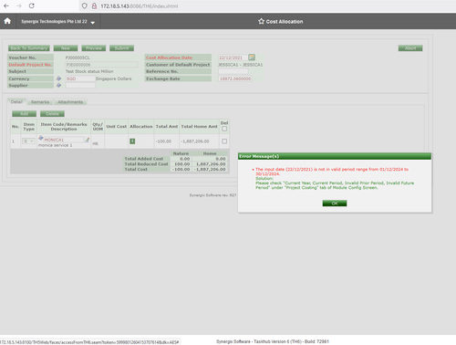The width and height of the screenshot is (456, 345).
Task: Click Total Reduced Cost home value 1,887,206.00
Action: (211, 164)
